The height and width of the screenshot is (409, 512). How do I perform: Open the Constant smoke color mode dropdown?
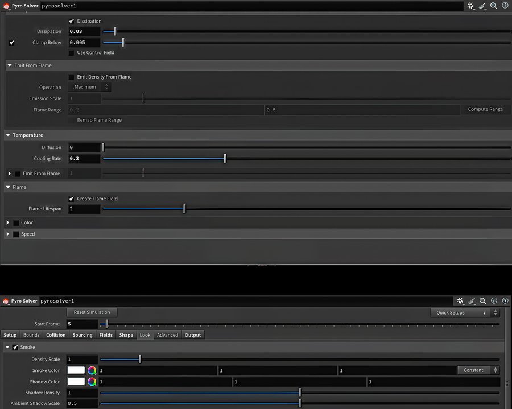pos(478,370)
